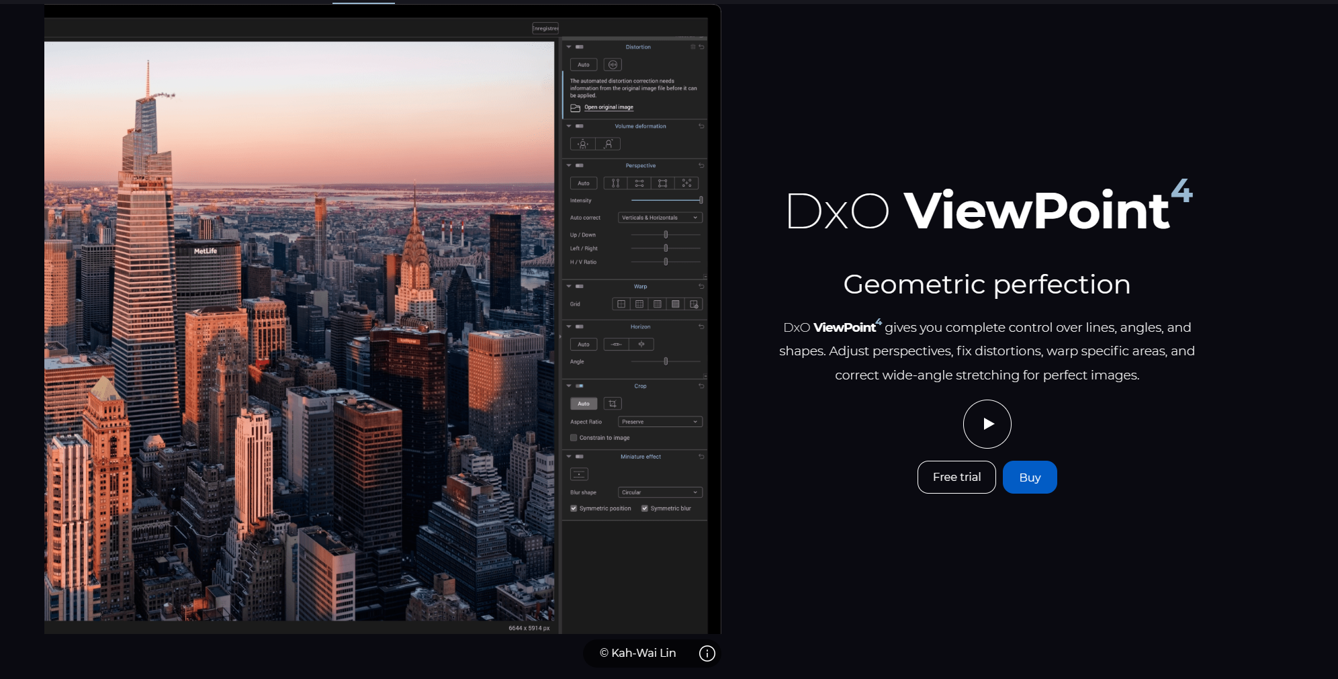Click the Free trial button

tap(956, 477)
